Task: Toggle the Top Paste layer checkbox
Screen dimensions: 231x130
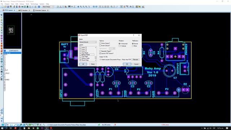Action: click(x=80, y=56)
